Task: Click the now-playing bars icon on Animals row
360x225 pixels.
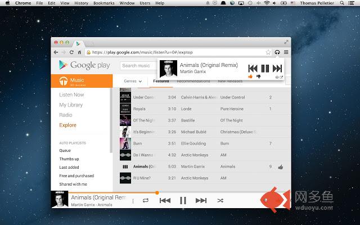Action: pyautogui.click(x=125, y=166)
